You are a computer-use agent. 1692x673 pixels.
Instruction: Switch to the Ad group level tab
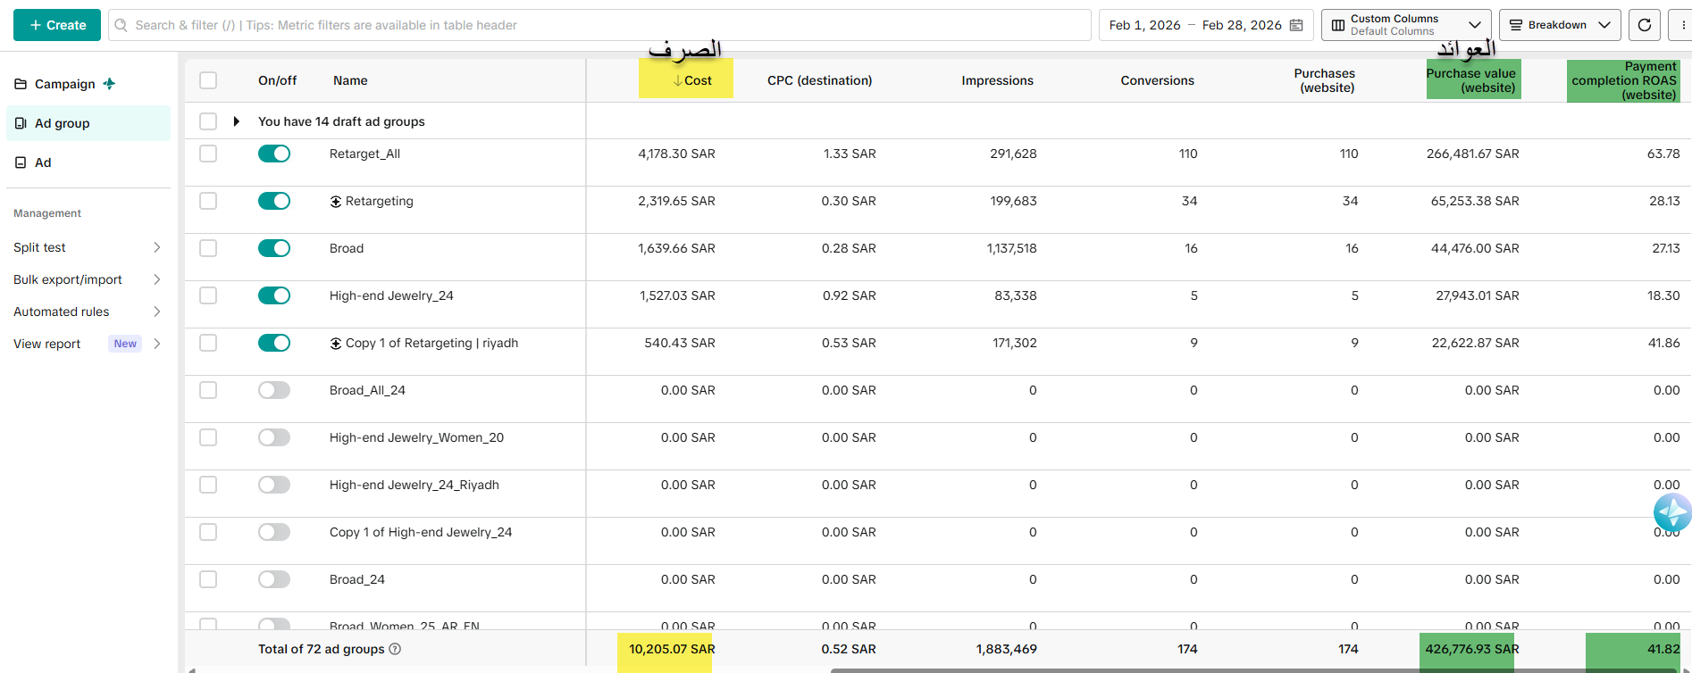(x=88, y=123)
